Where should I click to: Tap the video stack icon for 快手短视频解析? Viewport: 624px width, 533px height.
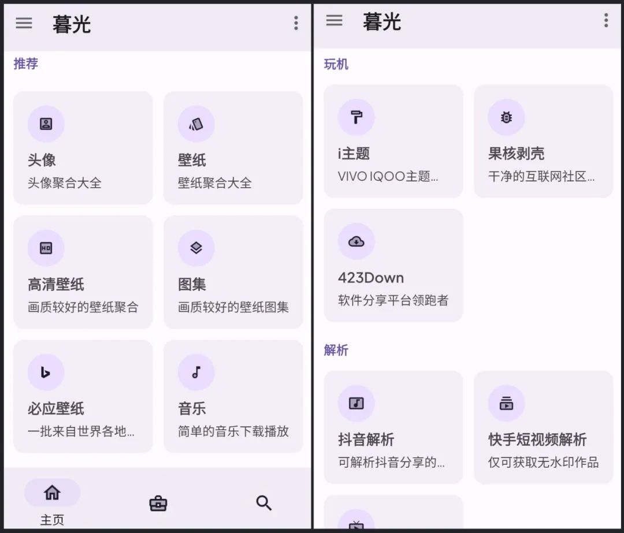click(x=506, y=403)
